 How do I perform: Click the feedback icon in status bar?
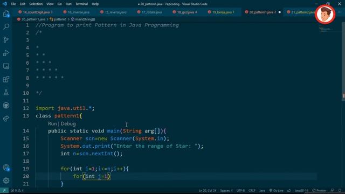(333, 190)
